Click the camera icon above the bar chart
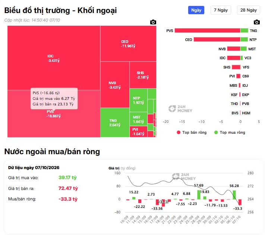265x235 pixels. (x=257, y=22)
